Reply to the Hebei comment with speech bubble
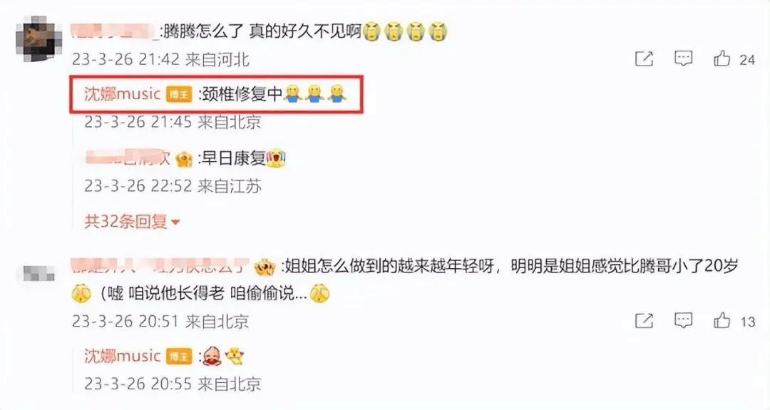 pyautogui.click(x=683, y=59)
